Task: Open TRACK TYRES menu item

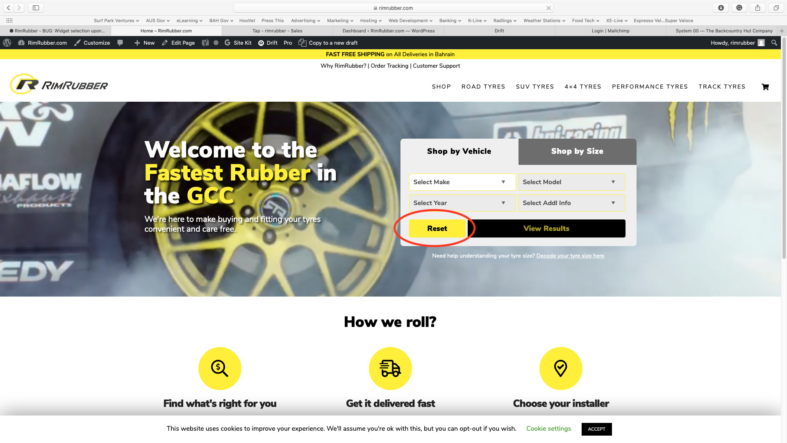Action: point(722,87)
